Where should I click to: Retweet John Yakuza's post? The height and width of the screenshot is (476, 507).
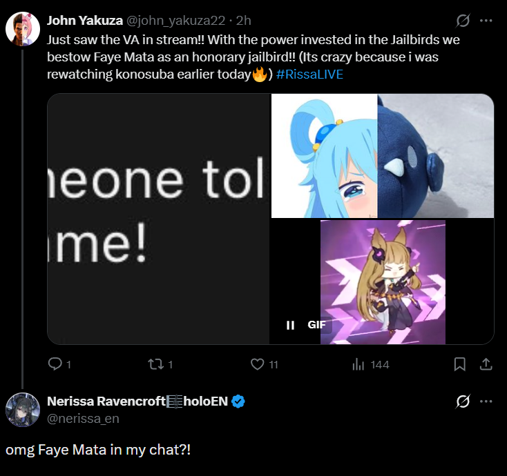point(155,364)
